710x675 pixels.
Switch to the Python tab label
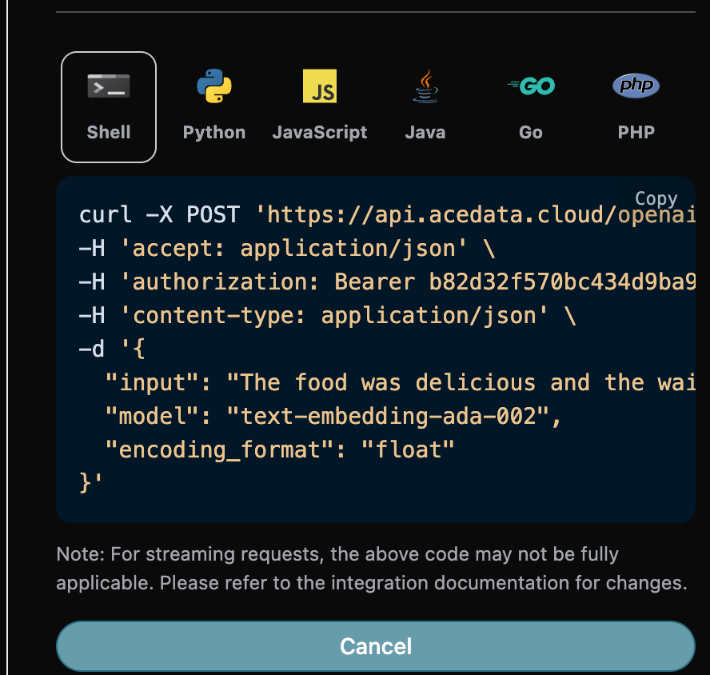214,133
